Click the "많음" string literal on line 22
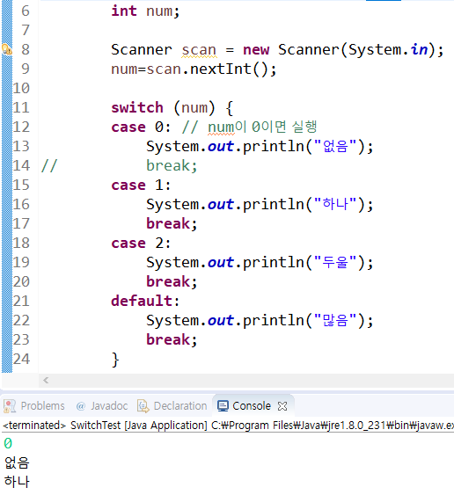Image resolution: width=454 pixels, height=495 pixels. tap(335, 320)
